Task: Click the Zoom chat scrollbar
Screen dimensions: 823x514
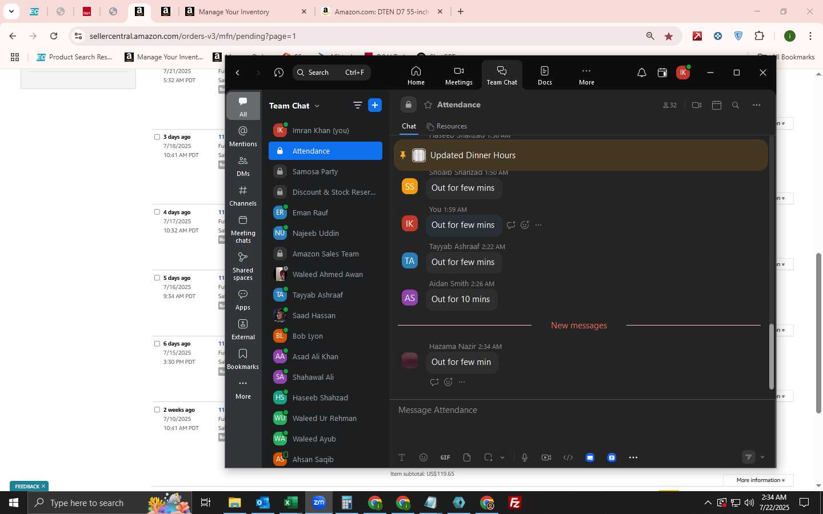Action: pyautogui.click(x=771, y=357)
